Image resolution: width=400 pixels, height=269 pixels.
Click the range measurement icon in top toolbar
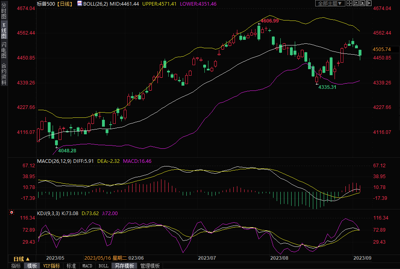click(356, 3)
